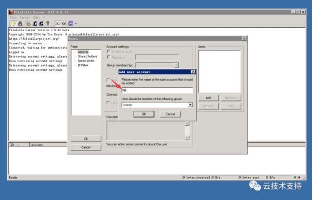Click '0 bytes received' in status bar

(196, 177)
